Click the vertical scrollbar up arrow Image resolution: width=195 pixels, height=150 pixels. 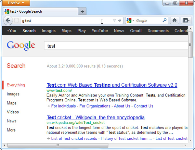(x=190, y=29)
